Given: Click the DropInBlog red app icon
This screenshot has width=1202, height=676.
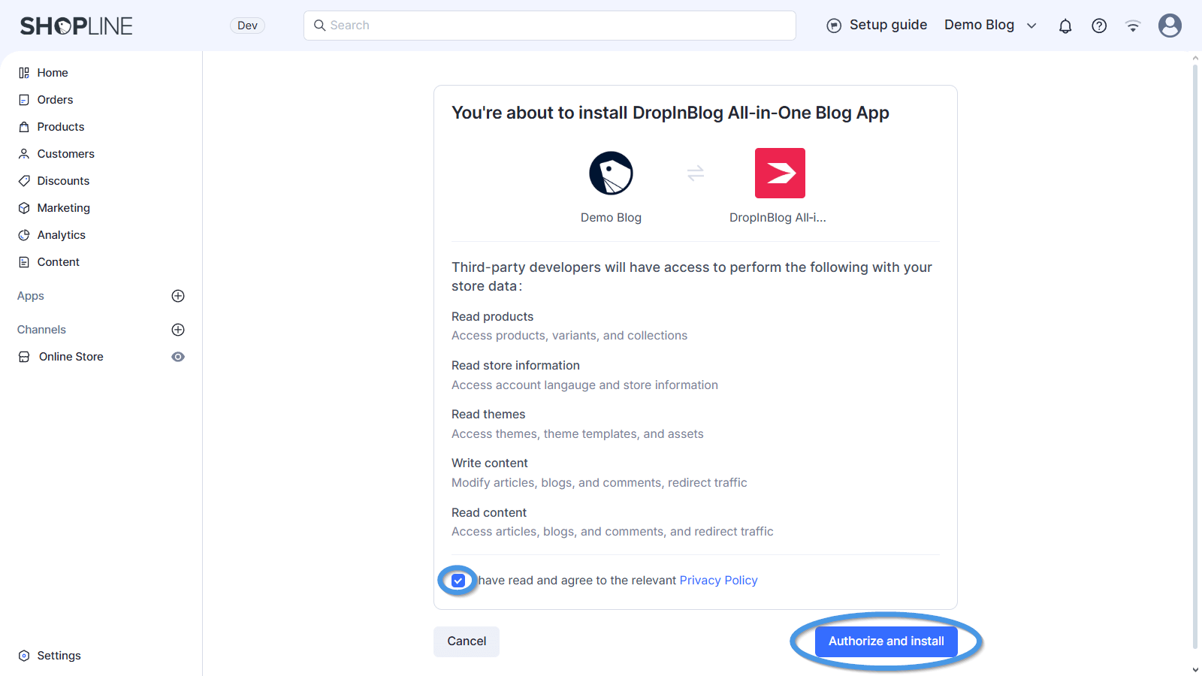Looking at the screenshot, I should 780,174.
